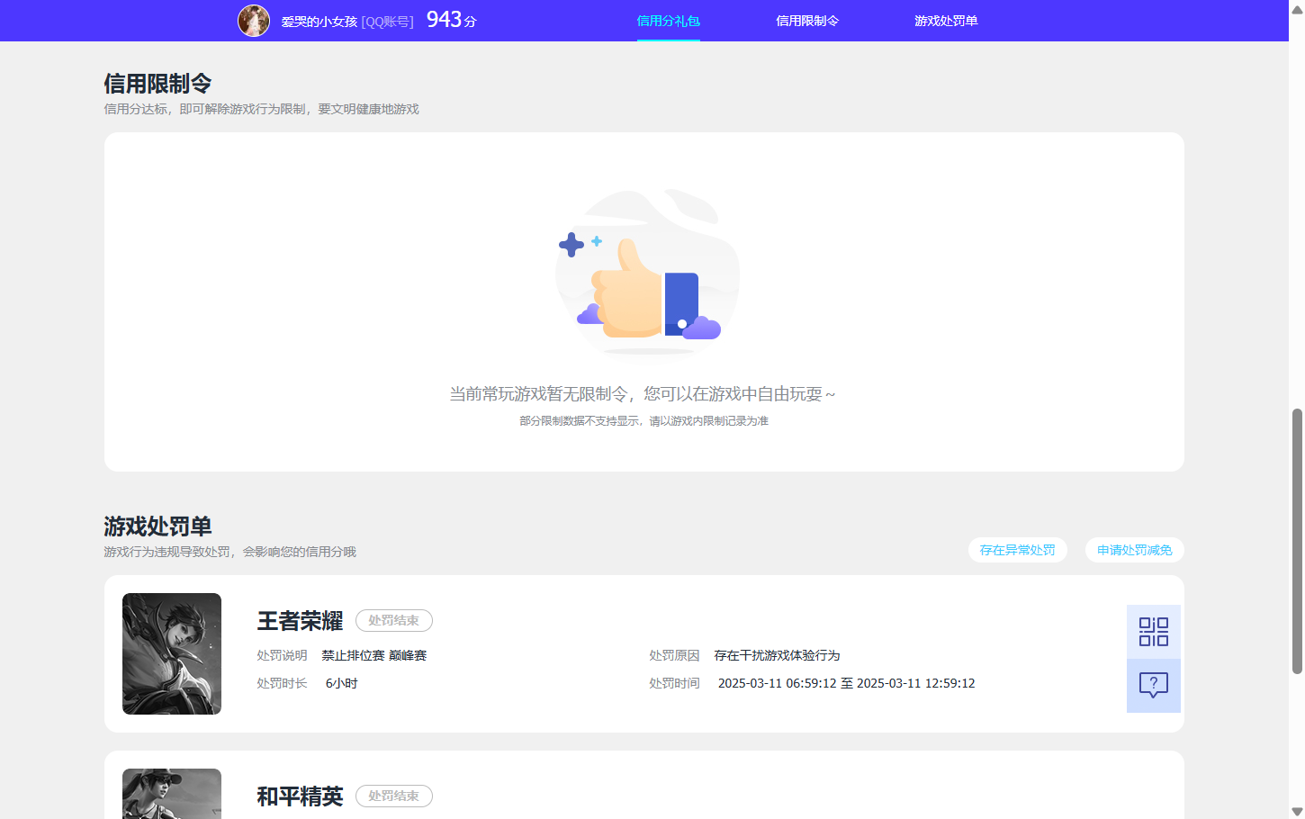The width and height of the screenshot is (1305, 819).
Task: Switch to the 游戏处罚单 tab
Action: click(x=945, y=20)
